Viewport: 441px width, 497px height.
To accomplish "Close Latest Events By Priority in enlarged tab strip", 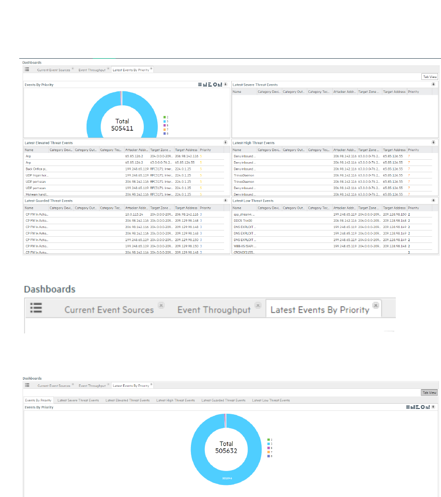I will [x=376, y=305].
